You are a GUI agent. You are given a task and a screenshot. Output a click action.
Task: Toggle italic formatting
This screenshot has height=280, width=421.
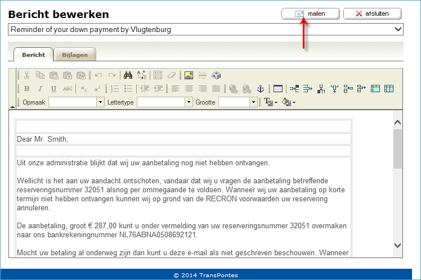click(40, 89)
